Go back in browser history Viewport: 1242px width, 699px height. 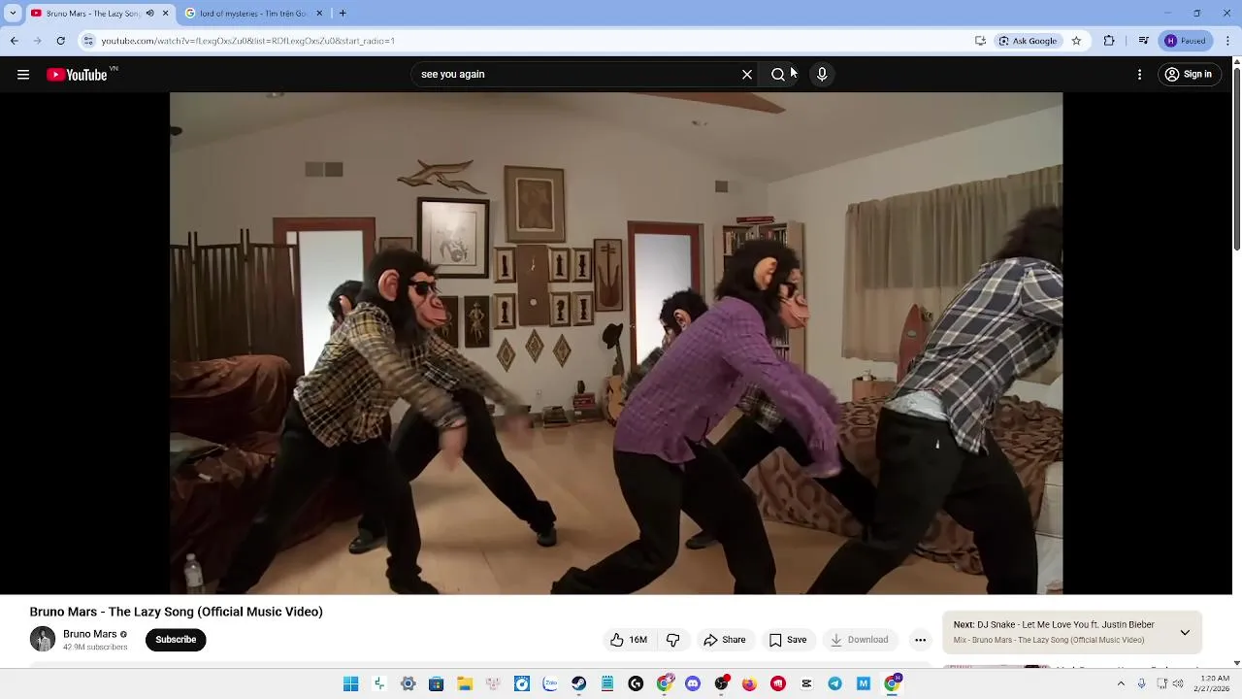click(14, 41)
